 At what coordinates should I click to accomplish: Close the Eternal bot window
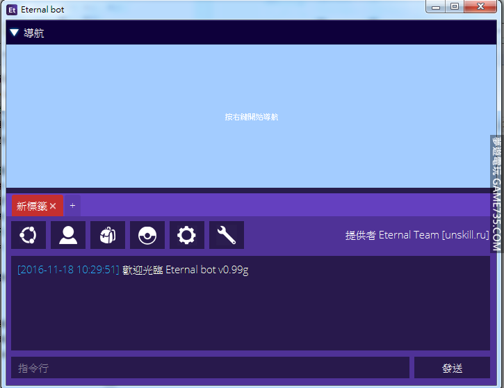coord(480,7)
